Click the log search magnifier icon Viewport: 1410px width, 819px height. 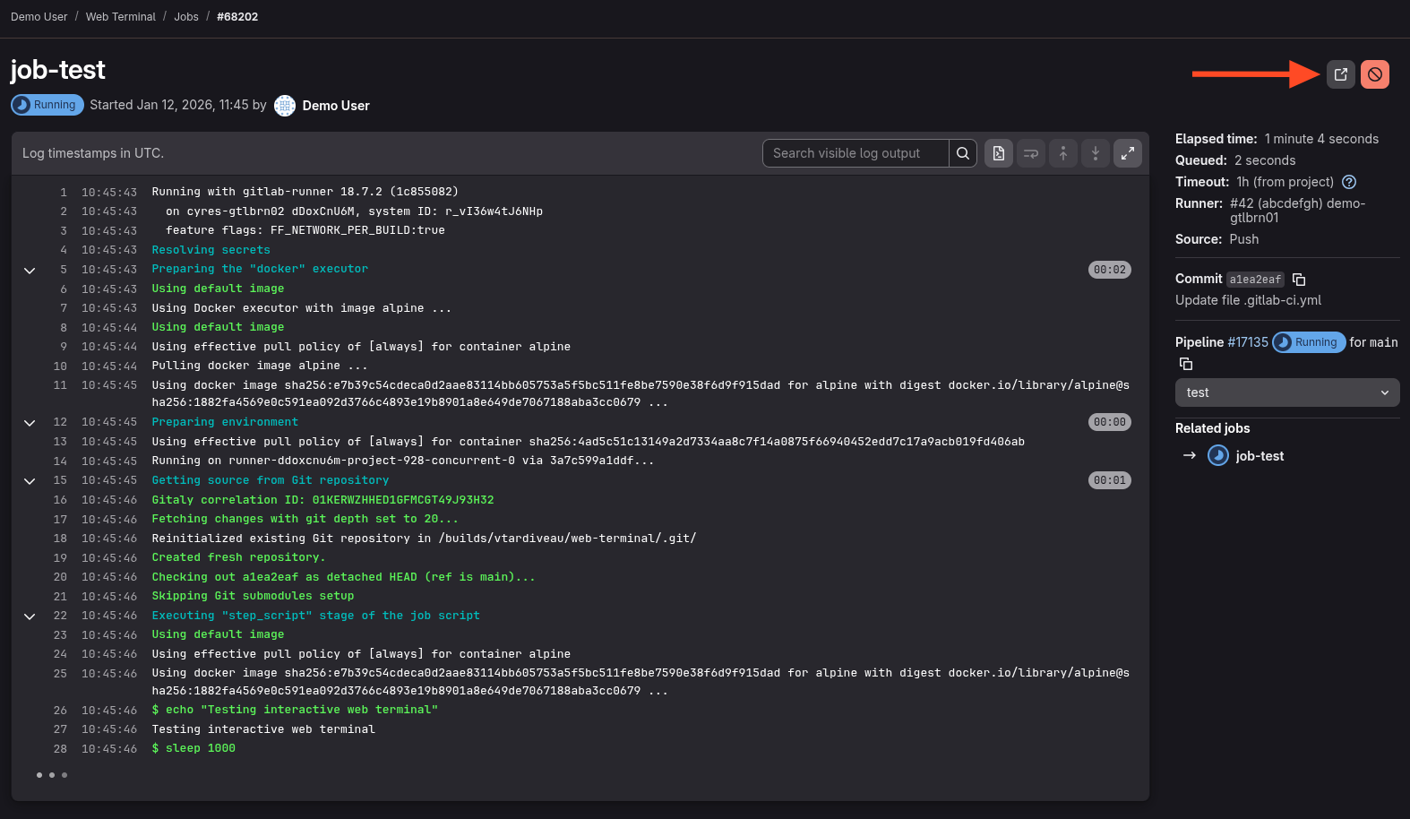tap(962, 153)
